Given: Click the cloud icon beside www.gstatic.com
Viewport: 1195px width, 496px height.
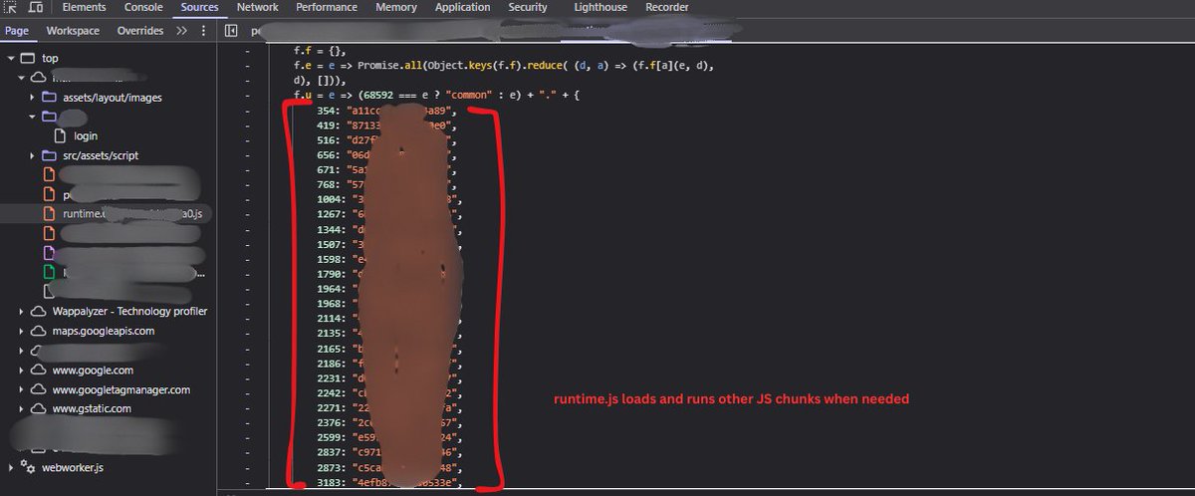Looking at the screenshot, I should (39, 408).
